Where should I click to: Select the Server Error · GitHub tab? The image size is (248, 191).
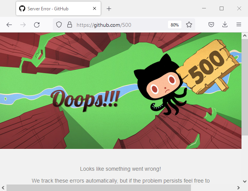click(x=58, y=8)
